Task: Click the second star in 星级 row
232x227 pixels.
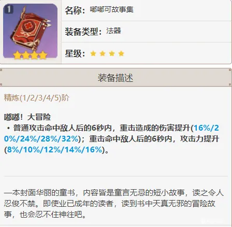Action: pyautogui.click(x=103, y=53)
